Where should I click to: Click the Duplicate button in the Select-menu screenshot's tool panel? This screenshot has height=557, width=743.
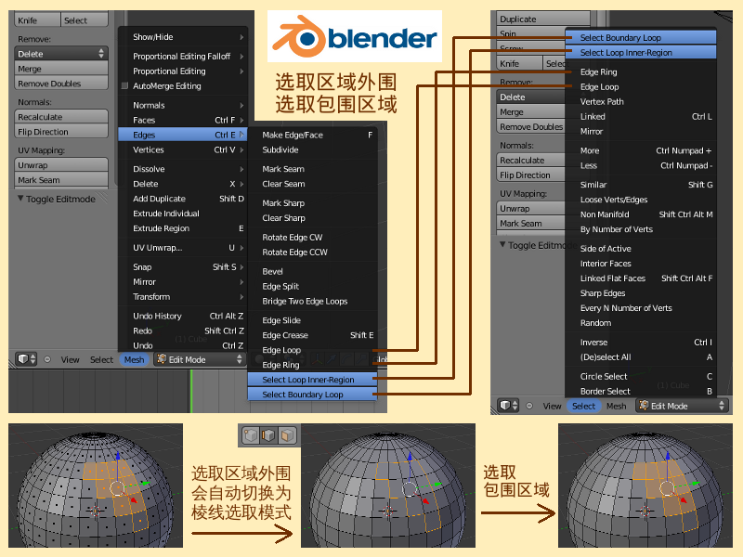[x=543, y=19]
